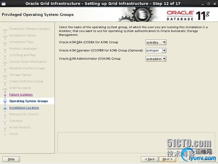
Task: Click the 'Installation Type' step label
Action: 21,42
